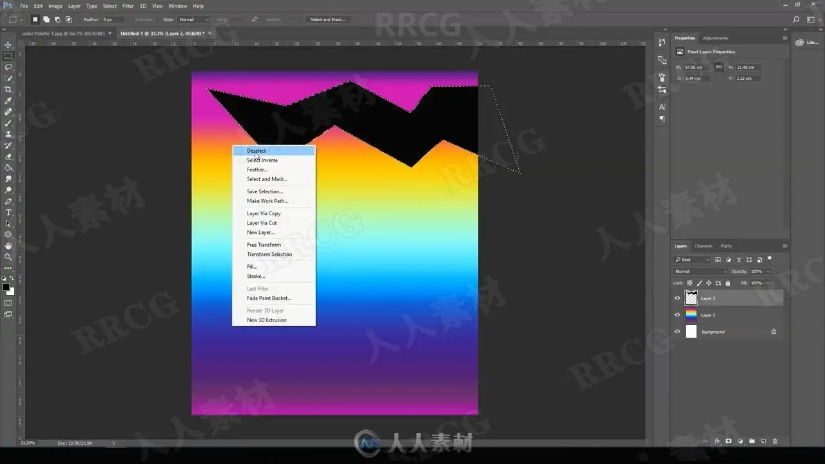Viewport: 825px width, 464px height.
Task: Click Create new layer icon
Action: (x=763, y=441)
